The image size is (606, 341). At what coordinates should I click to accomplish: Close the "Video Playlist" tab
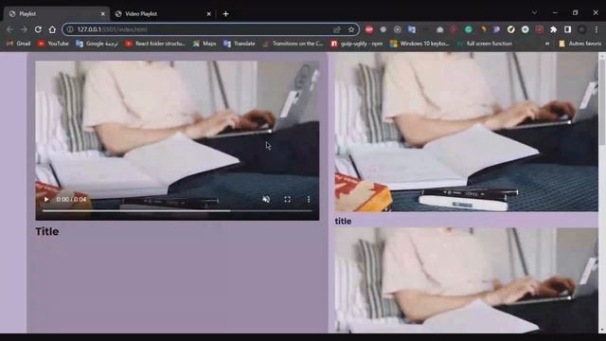click(208, 14)
